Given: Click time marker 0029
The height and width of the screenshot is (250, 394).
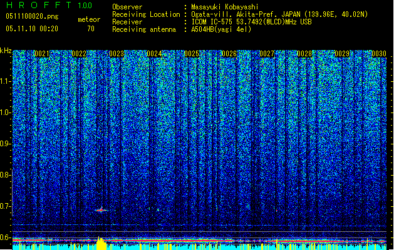Looking at the screenshot, I should 342,54.
